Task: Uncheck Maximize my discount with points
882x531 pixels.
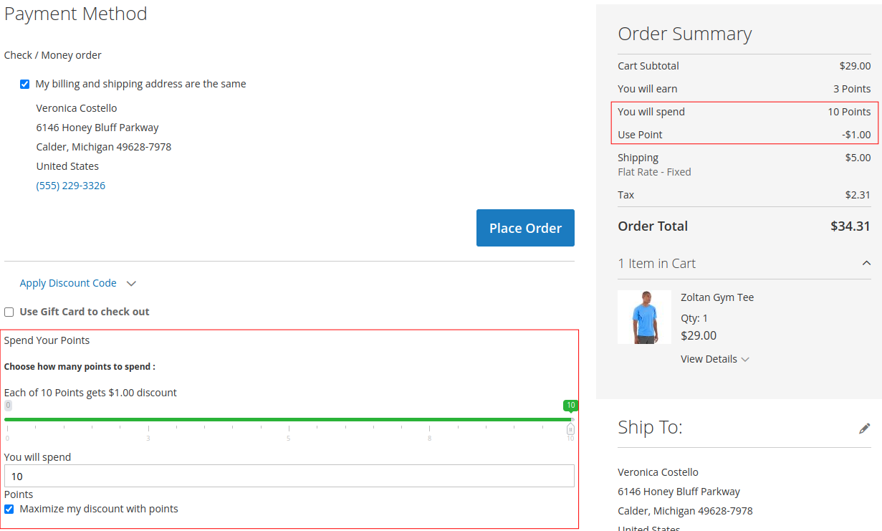Action: [x=9, y=510]
